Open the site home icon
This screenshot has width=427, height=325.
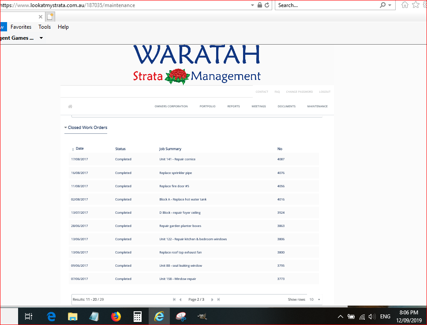coord(70,106)
